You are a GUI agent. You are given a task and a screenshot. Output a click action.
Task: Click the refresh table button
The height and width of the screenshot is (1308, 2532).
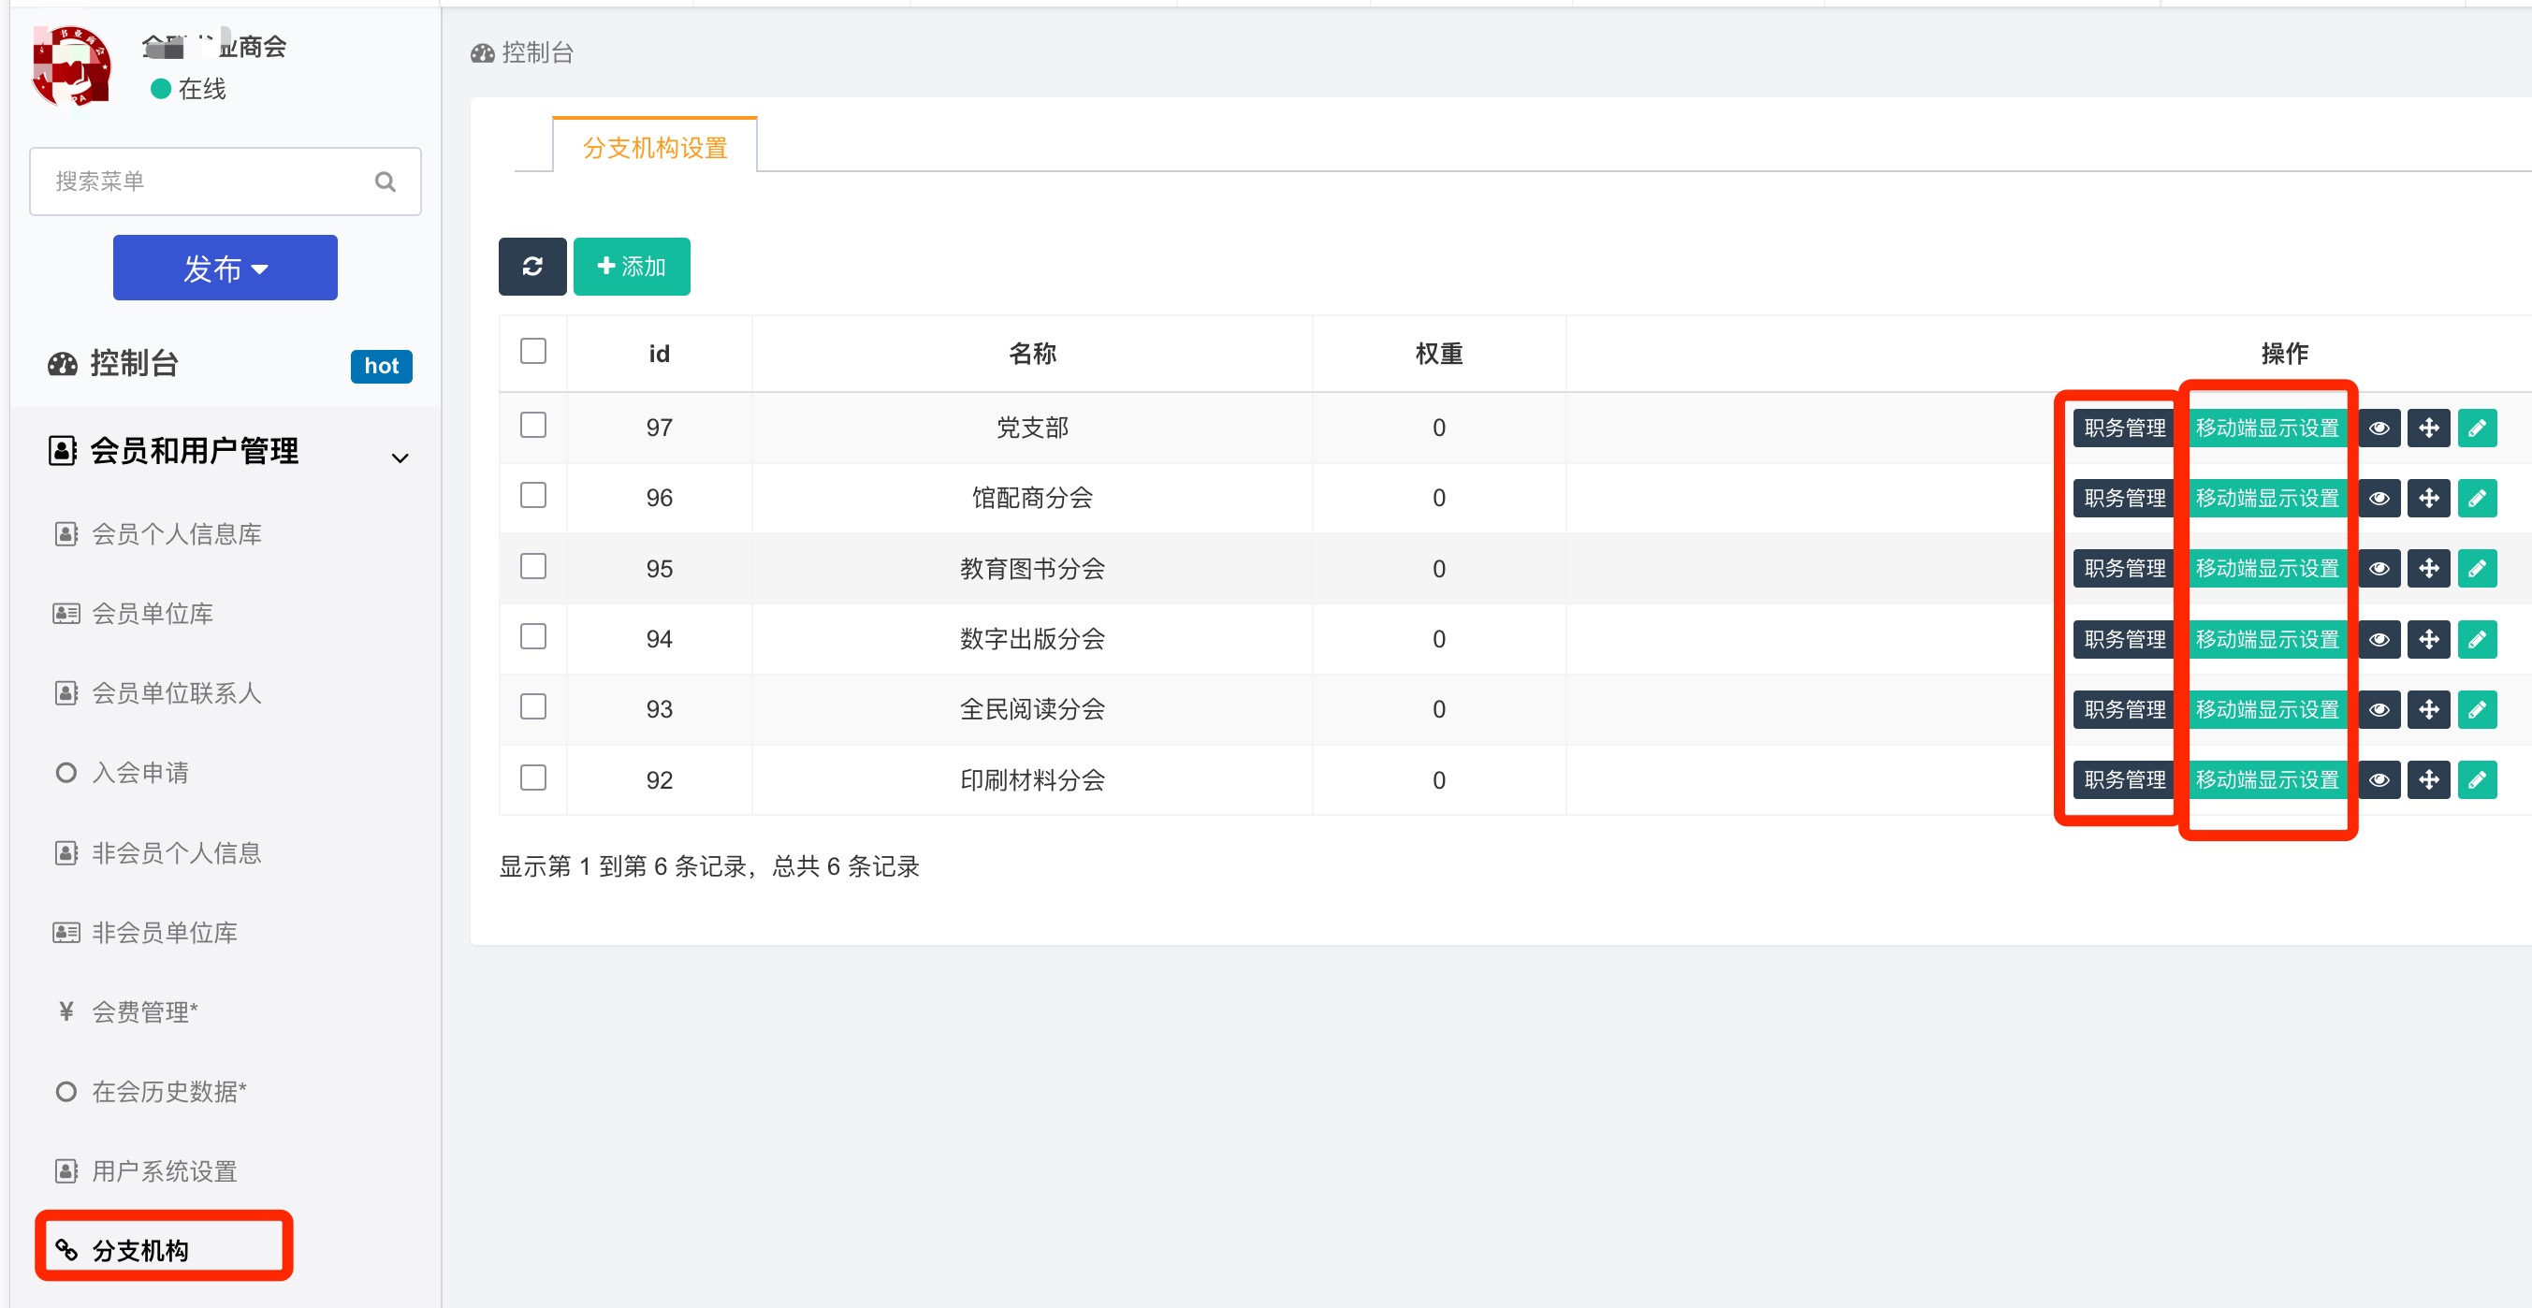(x=531, y=267)
